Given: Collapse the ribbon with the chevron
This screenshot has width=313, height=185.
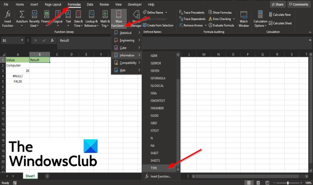Looking at the screenshot, I should [310, 32].
